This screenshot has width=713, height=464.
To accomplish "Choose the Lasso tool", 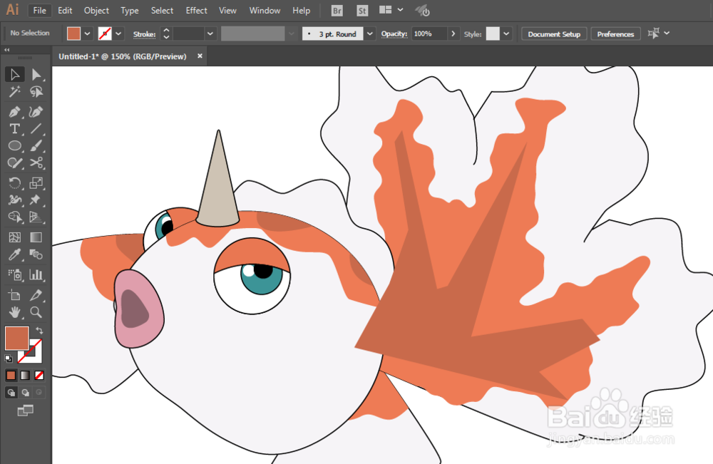I will pos(36,92).
